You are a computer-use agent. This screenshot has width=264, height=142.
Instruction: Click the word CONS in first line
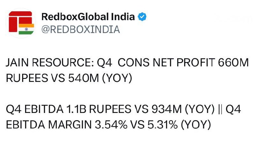point(134,62)
